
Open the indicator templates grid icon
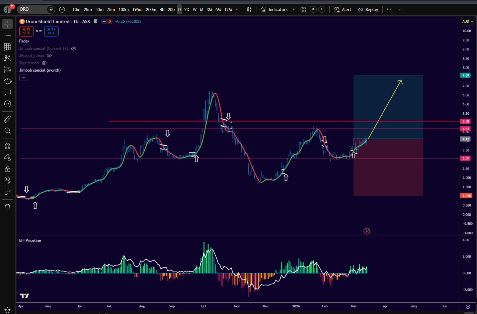[x=303, y=10]
